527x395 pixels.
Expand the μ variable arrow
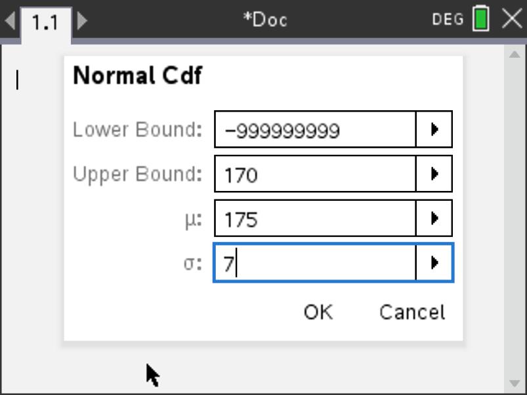(x=434, y=218)
